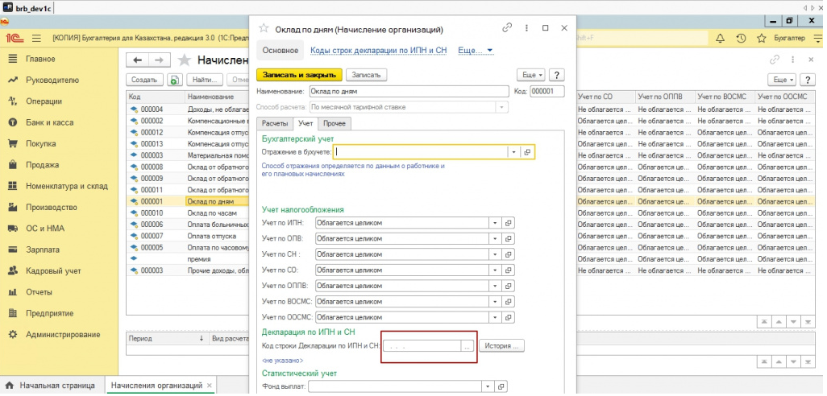
Task: Open the history clock icon
Action: click(x=741, y=38)
